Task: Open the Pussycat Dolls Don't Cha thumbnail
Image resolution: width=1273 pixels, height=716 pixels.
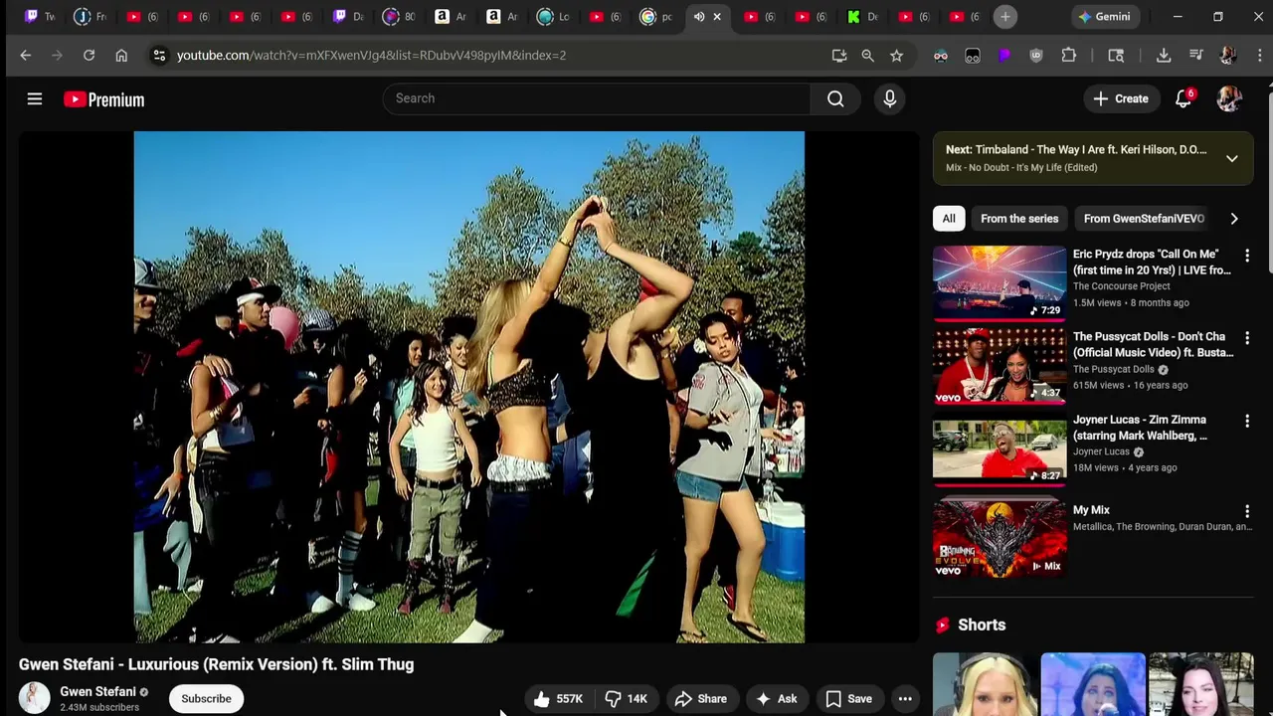Action: pyautogui.click(x=1000, y=366)
